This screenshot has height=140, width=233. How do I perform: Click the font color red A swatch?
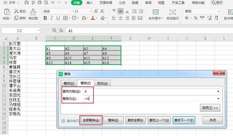[93, 18]
